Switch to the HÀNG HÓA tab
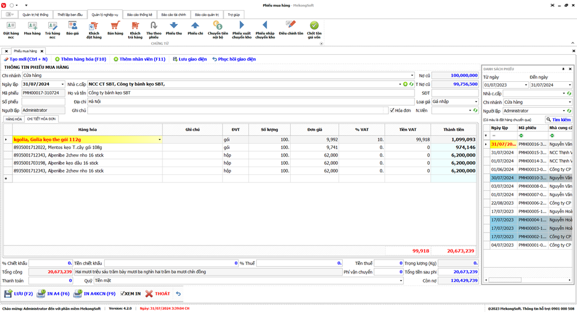This screenshot has width=577, height=312. 13,119
